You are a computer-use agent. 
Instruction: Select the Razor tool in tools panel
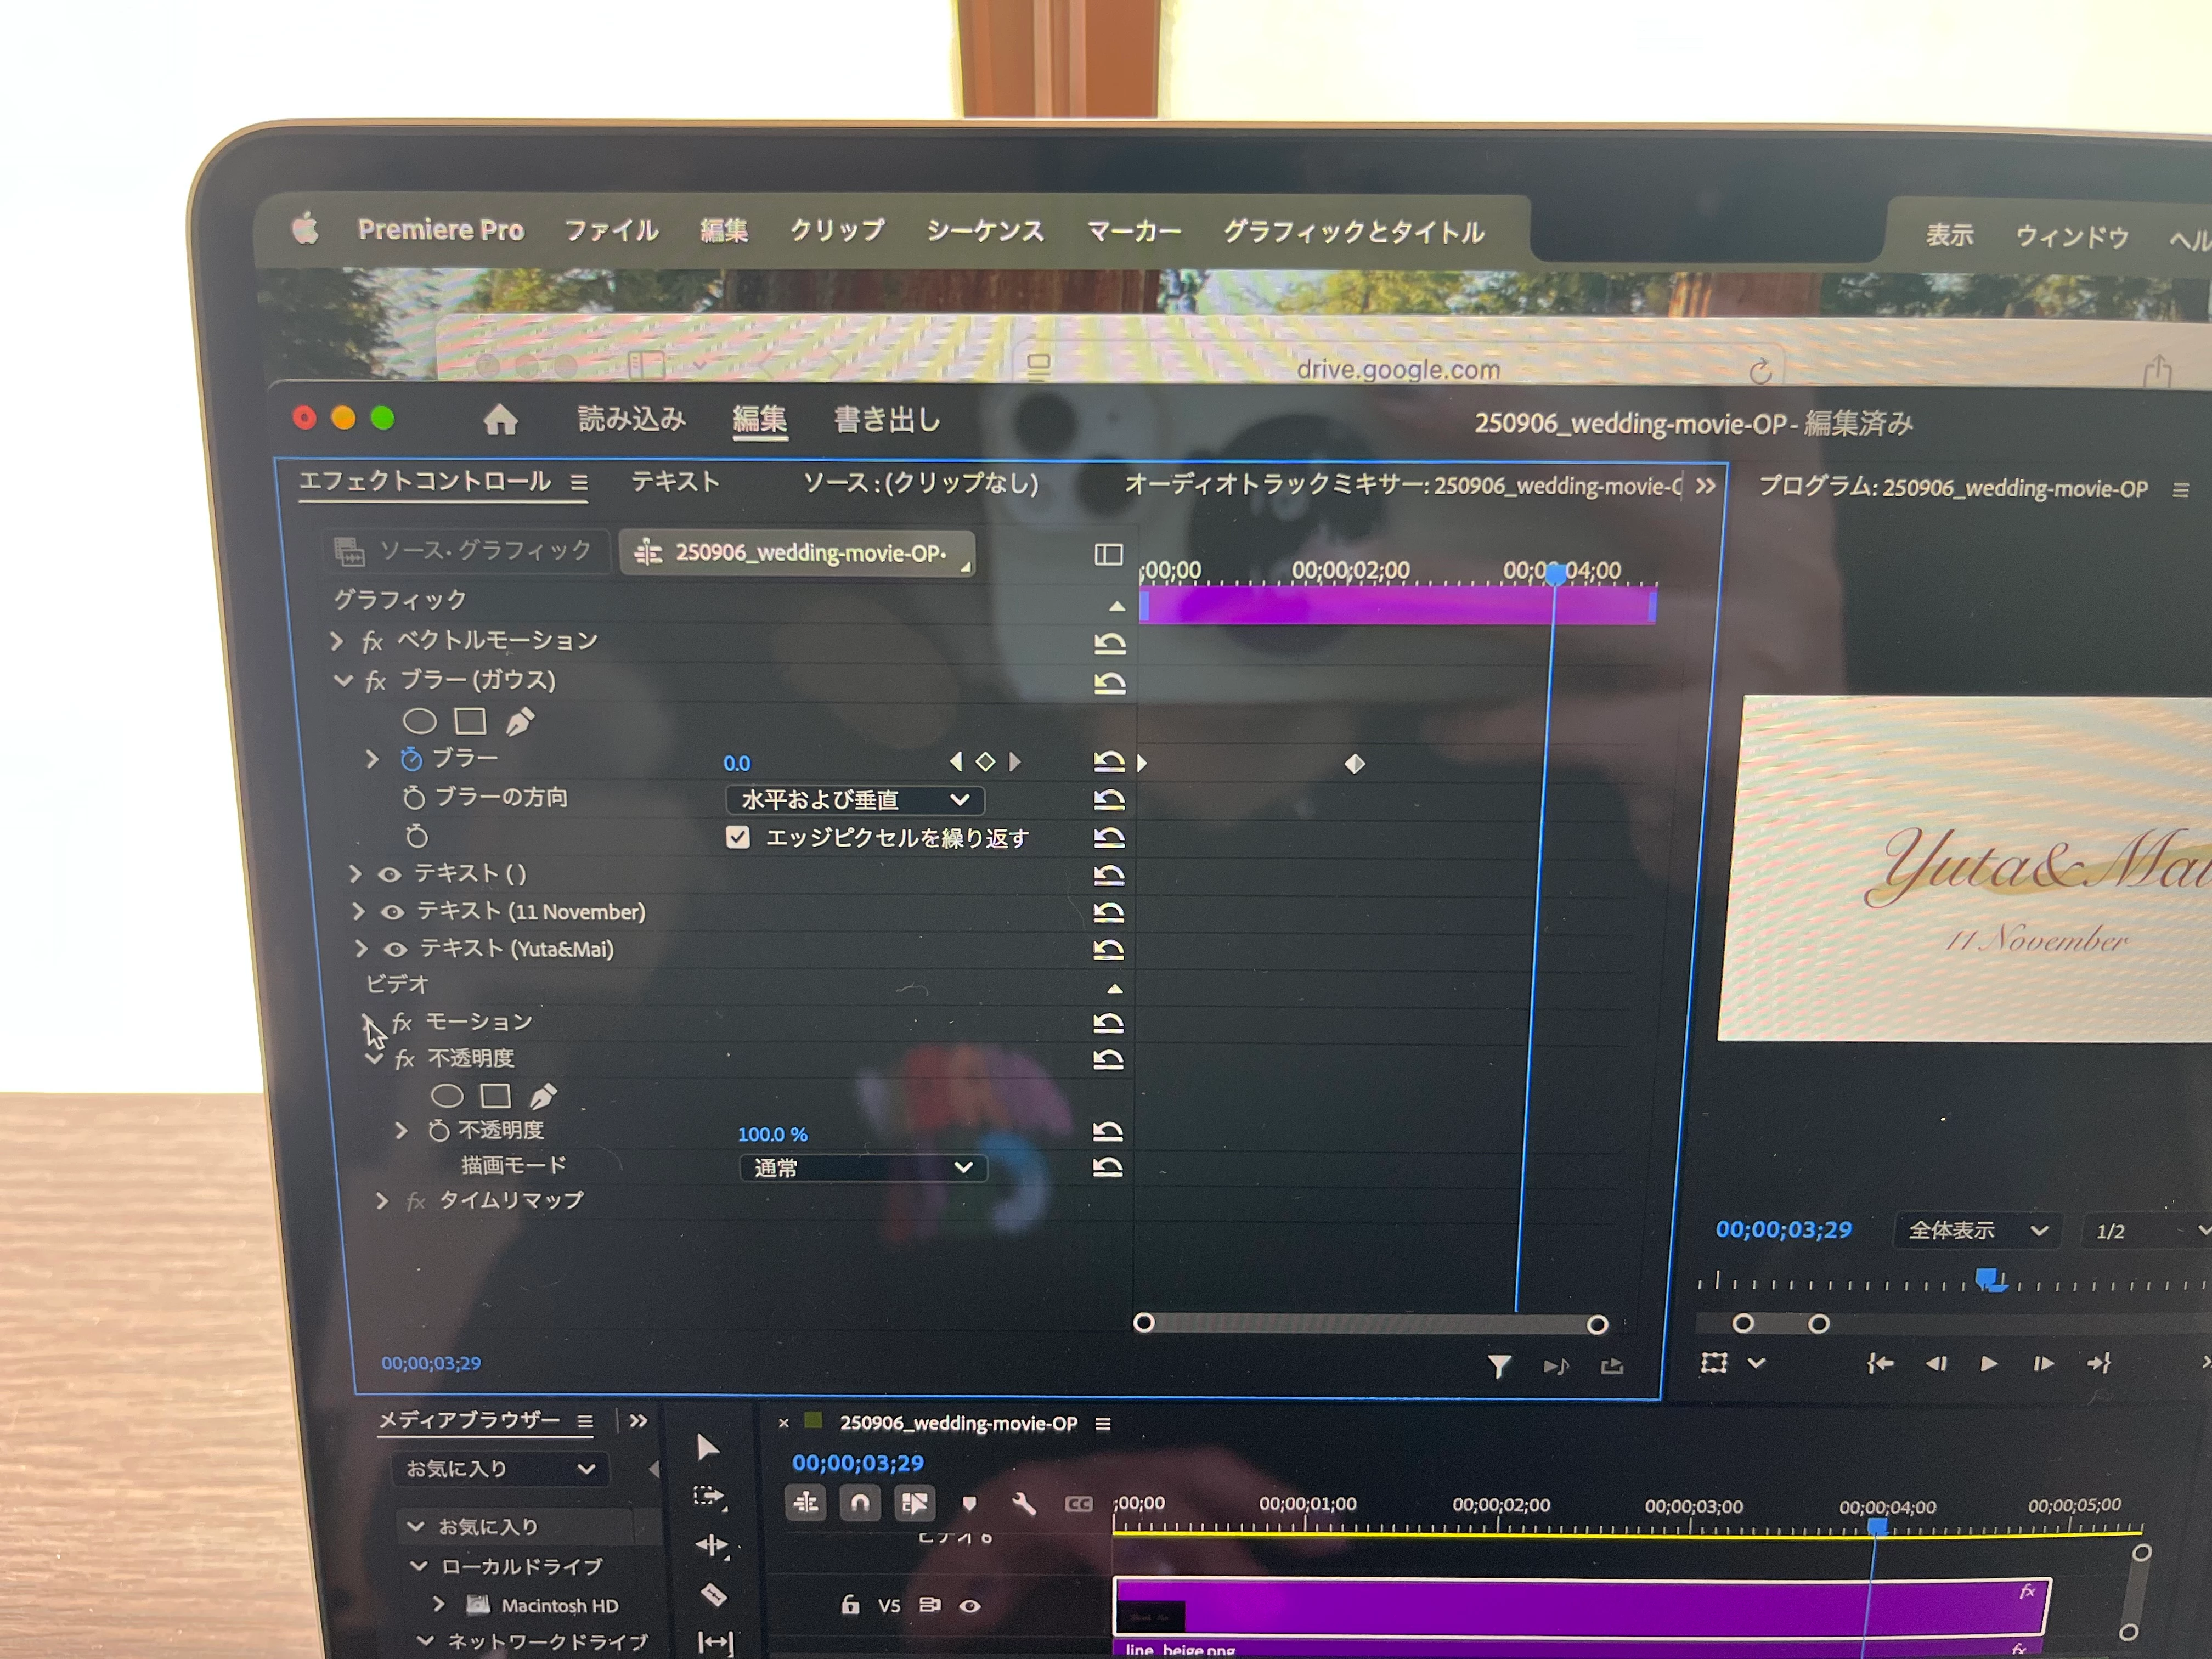[713, 1594]
